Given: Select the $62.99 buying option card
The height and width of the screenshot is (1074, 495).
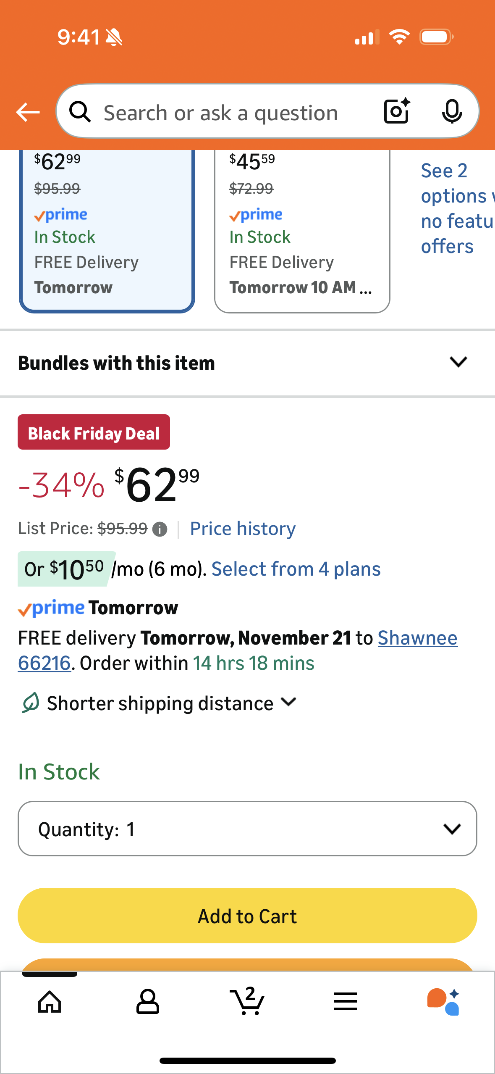Looking at the screenshot, I should pos(107,231).
